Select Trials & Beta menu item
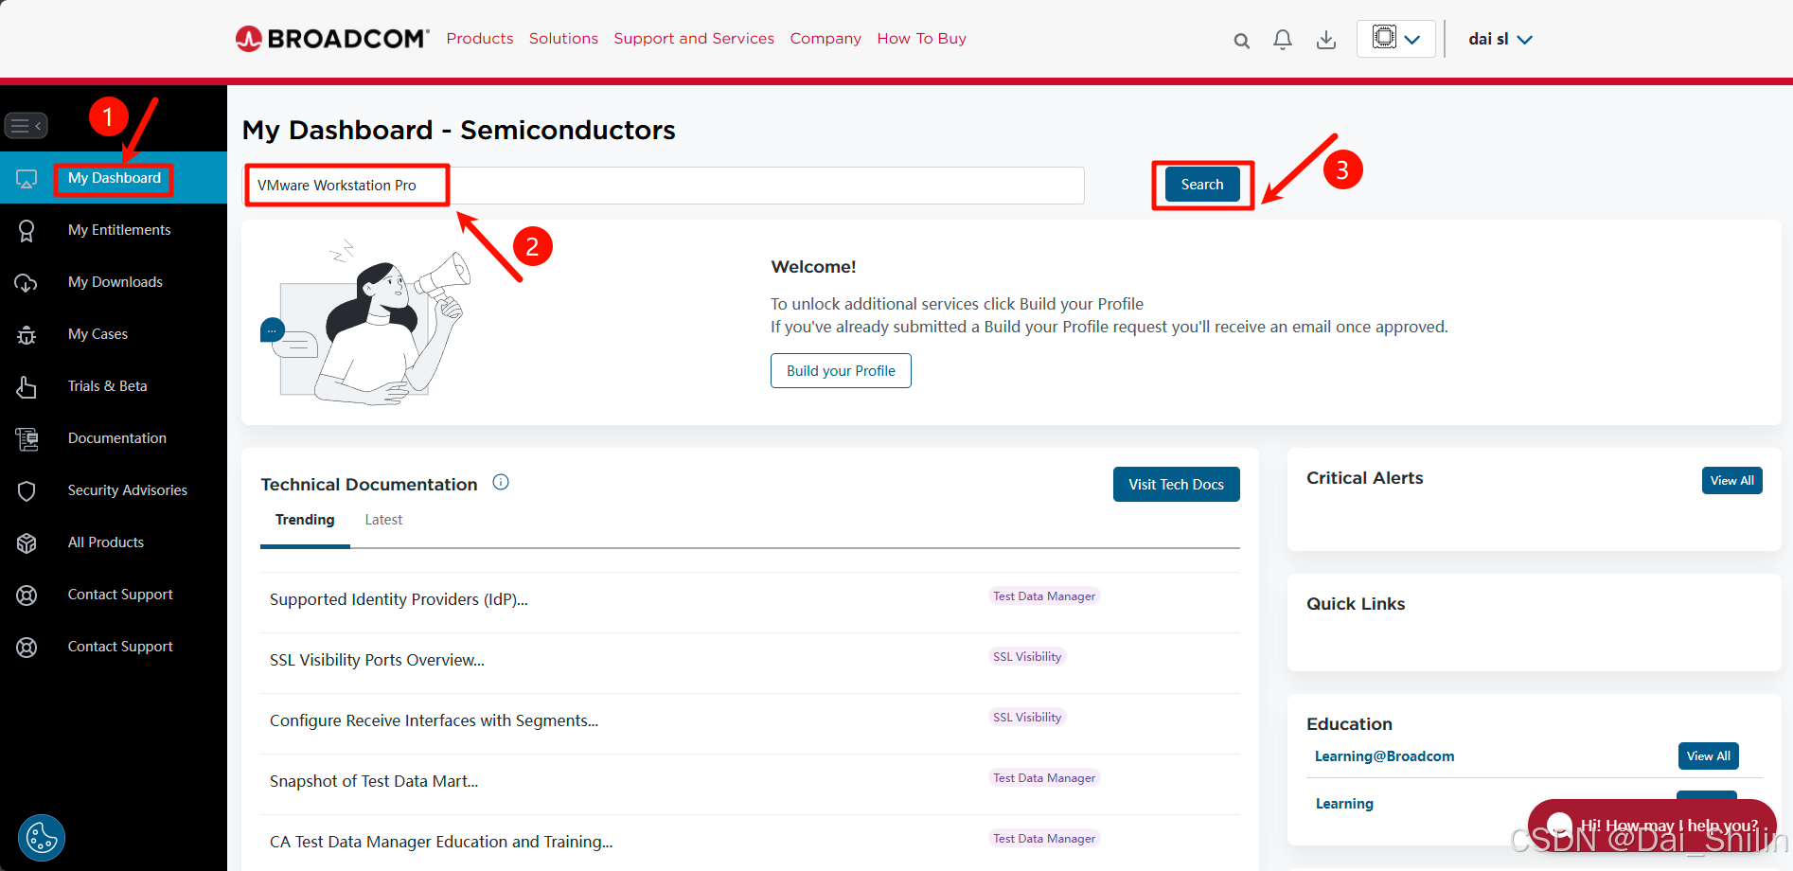This screenshot has height=871, width=1793. 107,386
